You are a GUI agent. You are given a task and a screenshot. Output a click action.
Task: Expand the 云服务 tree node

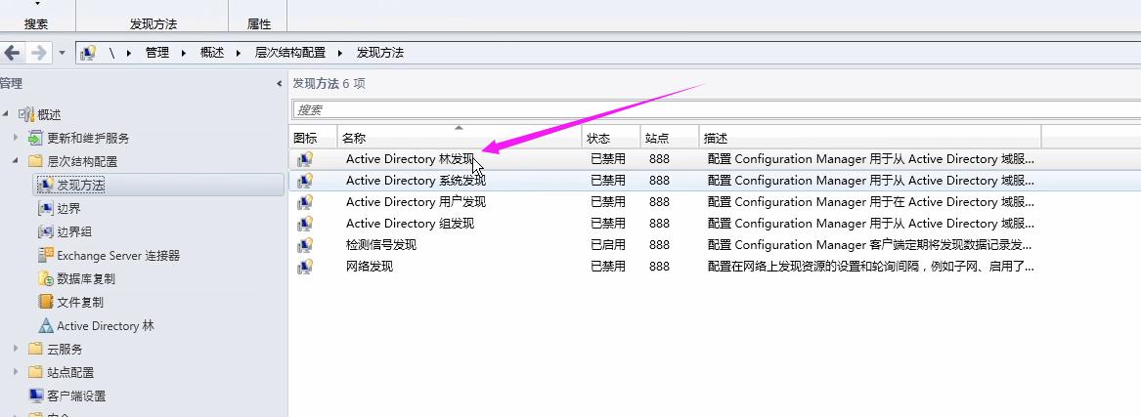coord(16,349)
